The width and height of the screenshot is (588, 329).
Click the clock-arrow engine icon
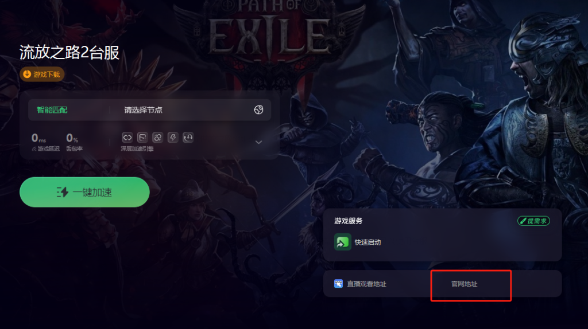point(188,138)
